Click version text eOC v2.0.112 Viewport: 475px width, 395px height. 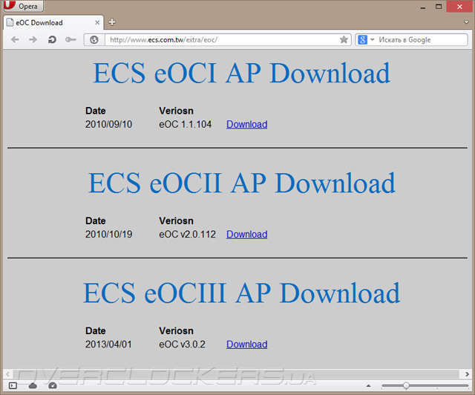187,235
